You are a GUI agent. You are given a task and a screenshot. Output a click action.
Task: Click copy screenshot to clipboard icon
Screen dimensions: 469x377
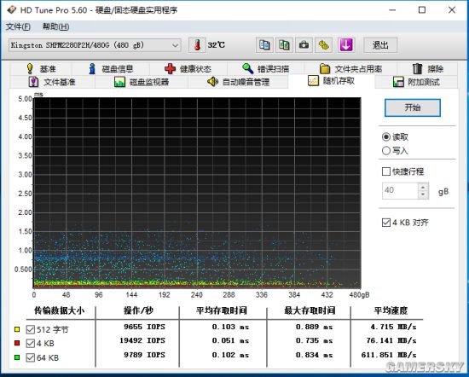pyautogui.click(x=284, y=45)
